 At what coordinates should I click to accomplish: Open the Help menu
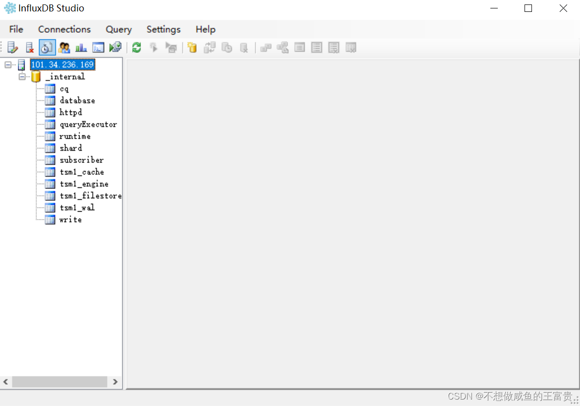point(206,29)
